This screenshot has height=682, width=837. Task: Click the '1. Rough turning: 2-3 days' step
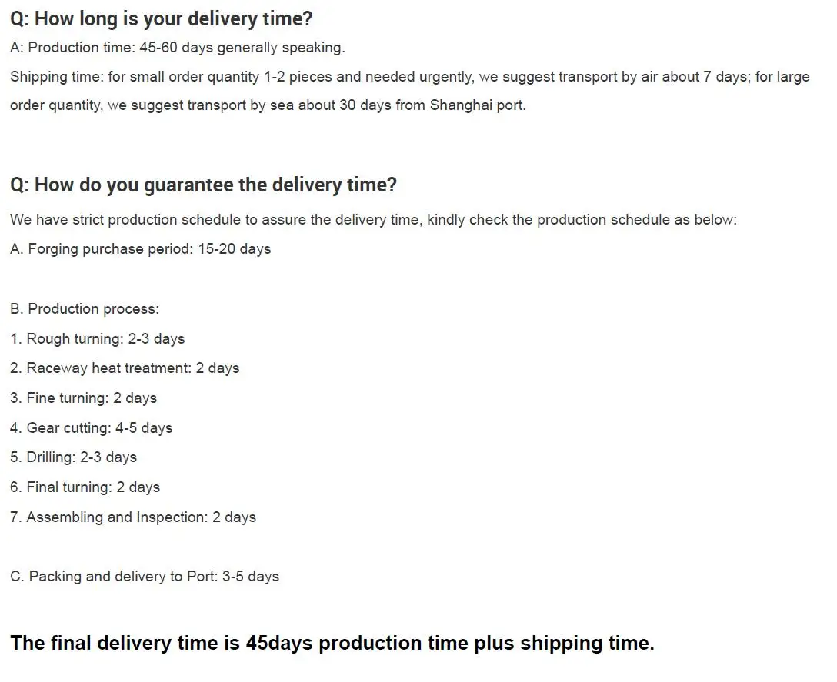[x=98, y=339]
